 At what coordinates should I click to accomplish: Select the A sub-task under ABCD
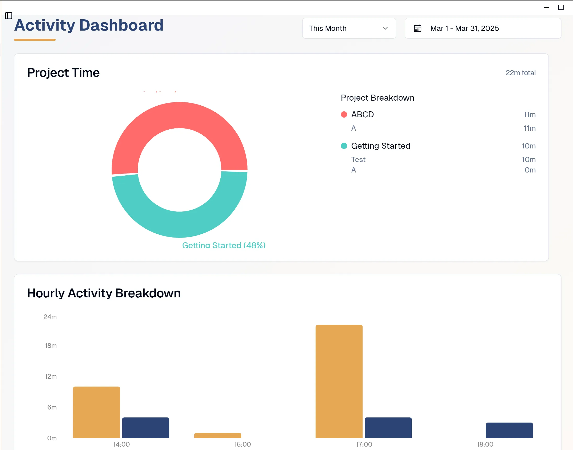353,128
